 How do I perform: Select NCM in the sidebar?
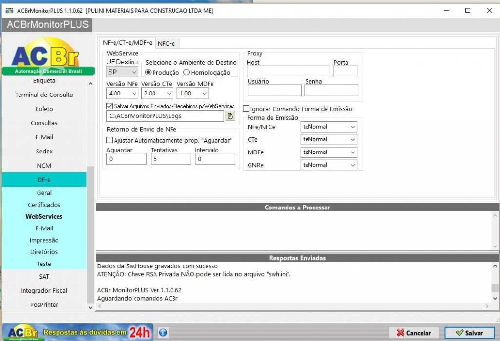point(44,166)
